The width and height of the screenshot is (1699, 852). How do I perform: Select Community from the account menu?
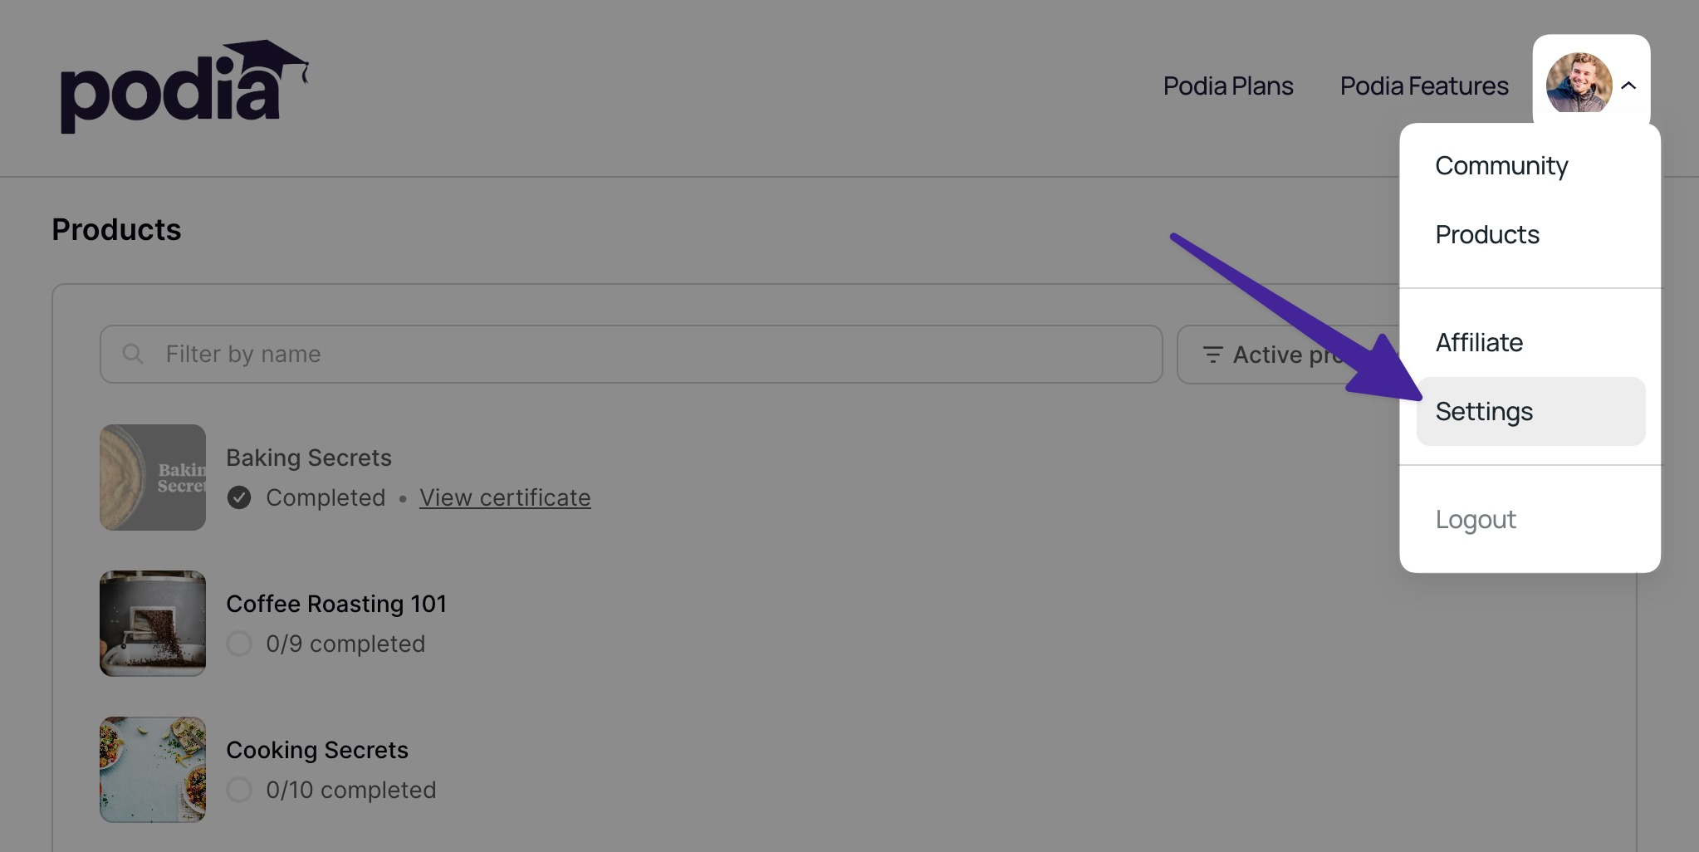point(1501,166)
